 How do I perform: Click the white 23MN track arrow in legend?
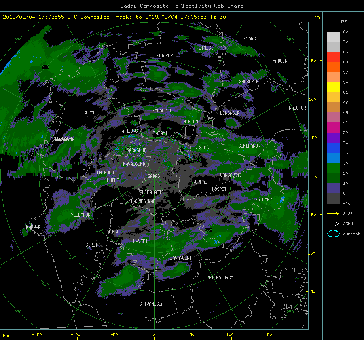pos(333,224)
